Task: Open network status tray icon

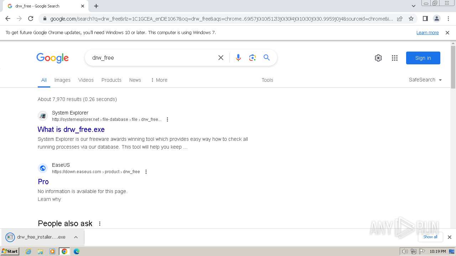Action: click(x=414, y=251)
